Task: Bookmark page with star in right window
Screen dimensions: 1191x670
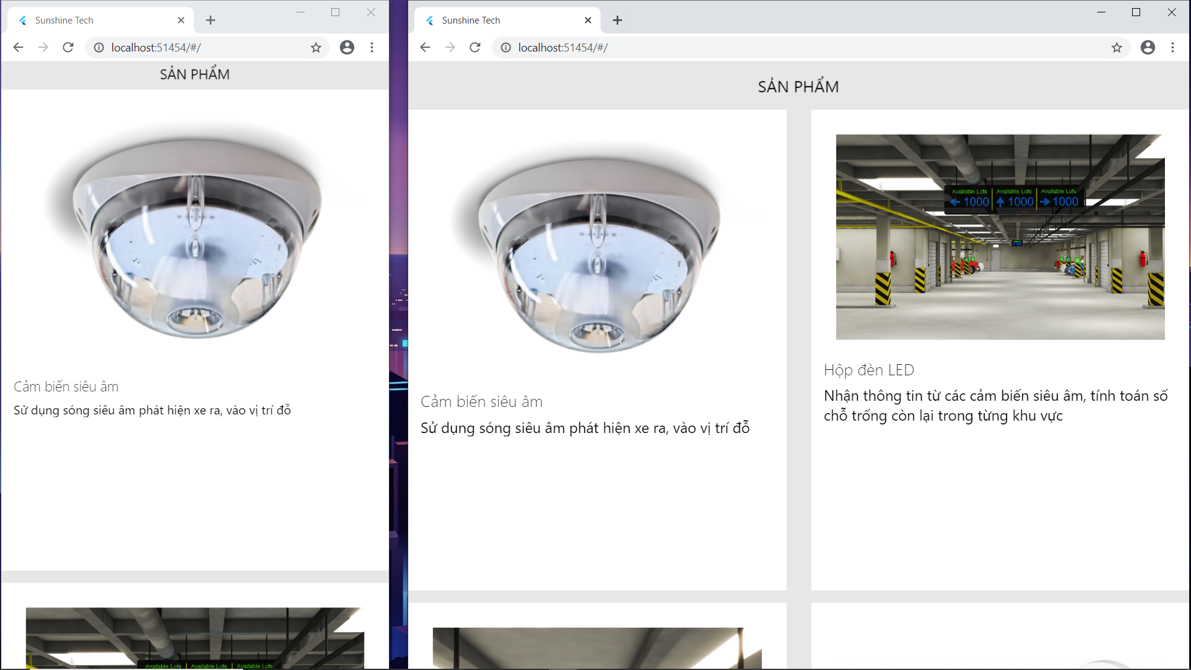Action: pyautogui.click(x=1117, y=47)
